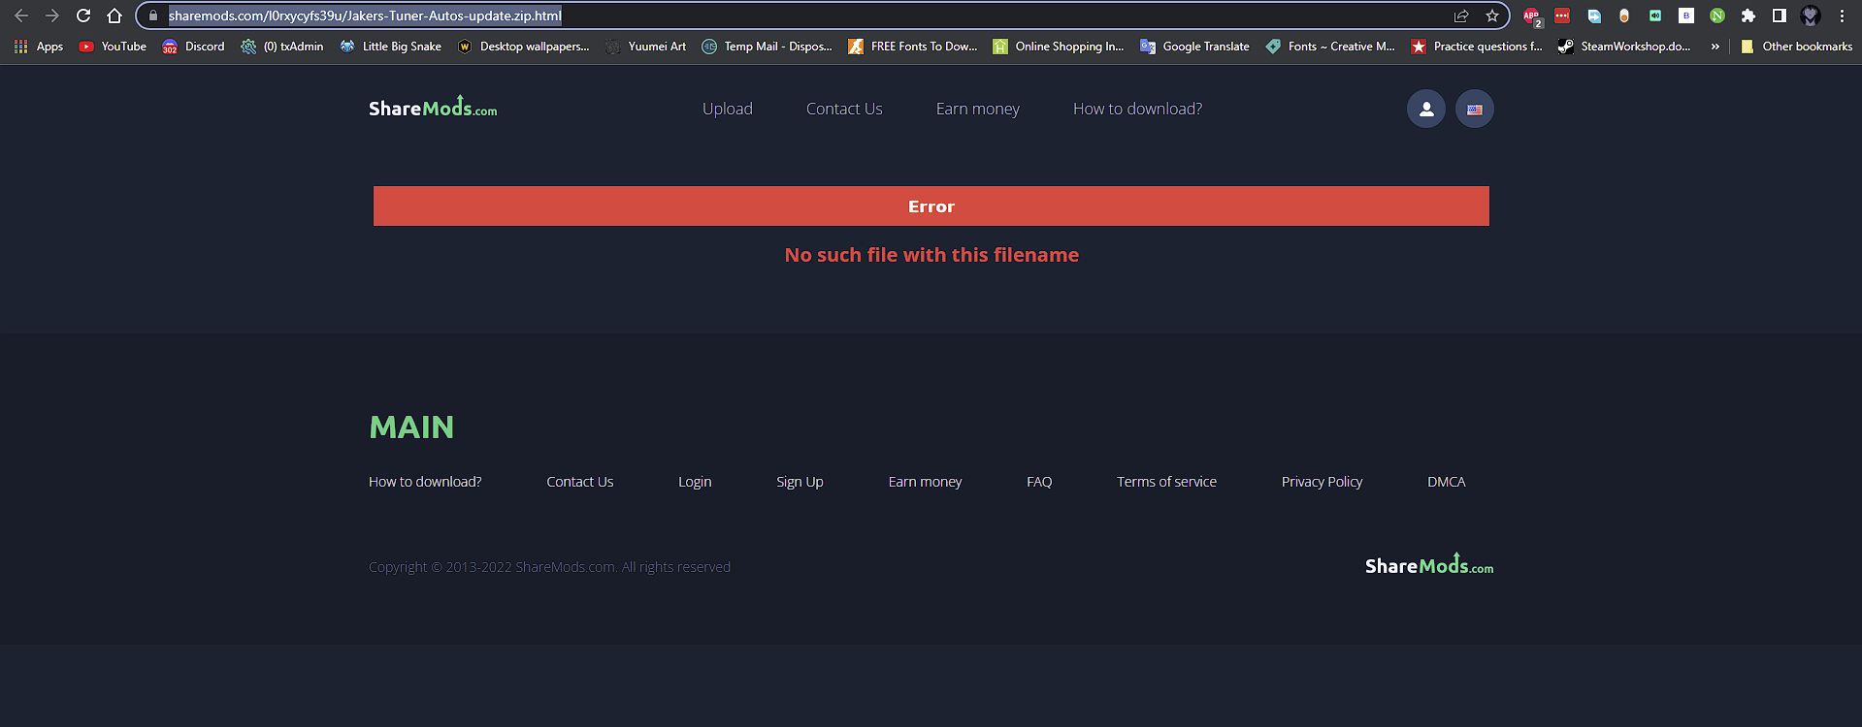Open the header Earn money item
This screenshot has height=727, width=1862.
[x=978, y=109]
